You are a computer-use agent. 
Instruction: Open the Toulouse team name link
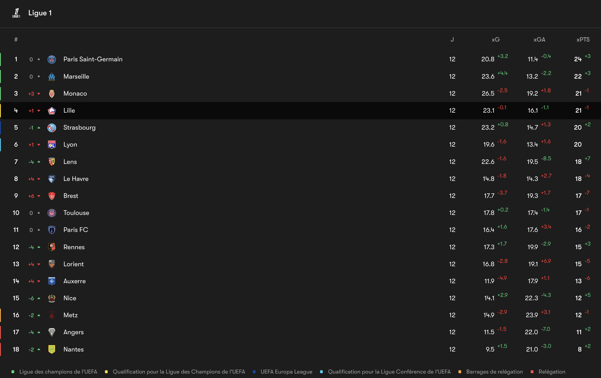point(76,213)
